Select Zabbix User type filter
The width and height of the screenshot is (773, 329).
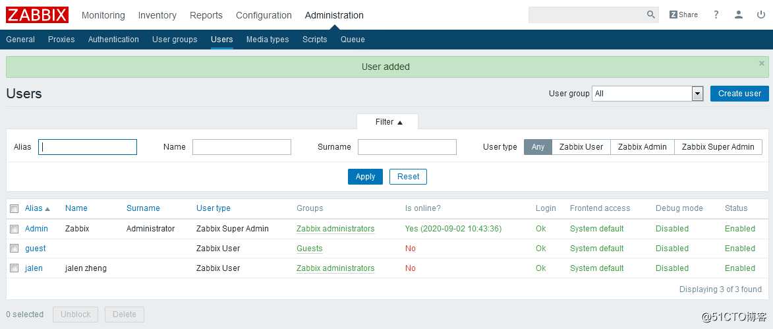pos(581,147)
